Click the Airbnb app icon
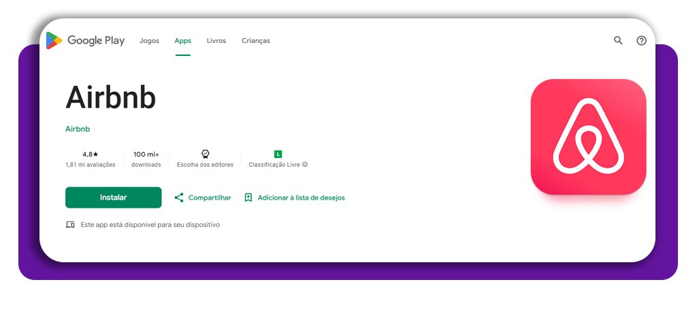697x327 pixels. [588, 136]
